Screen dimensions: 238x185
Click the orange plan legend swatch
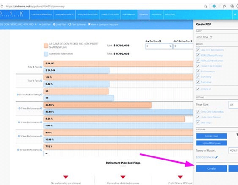coord(46,46)
